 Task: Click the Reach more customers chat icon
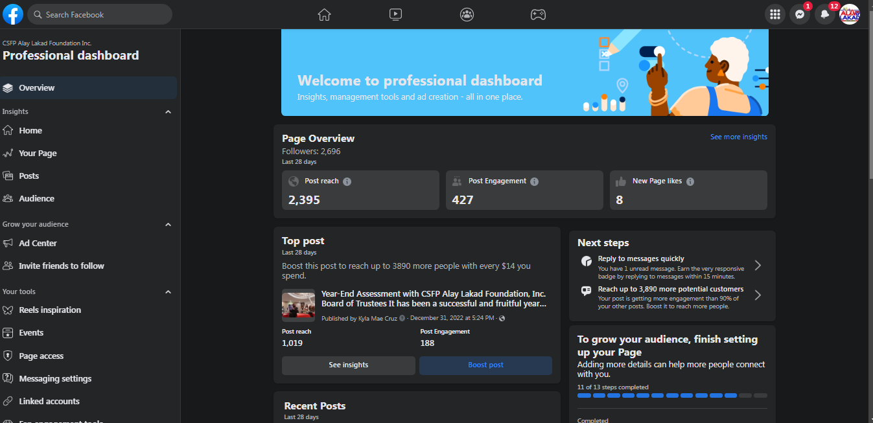587,291
